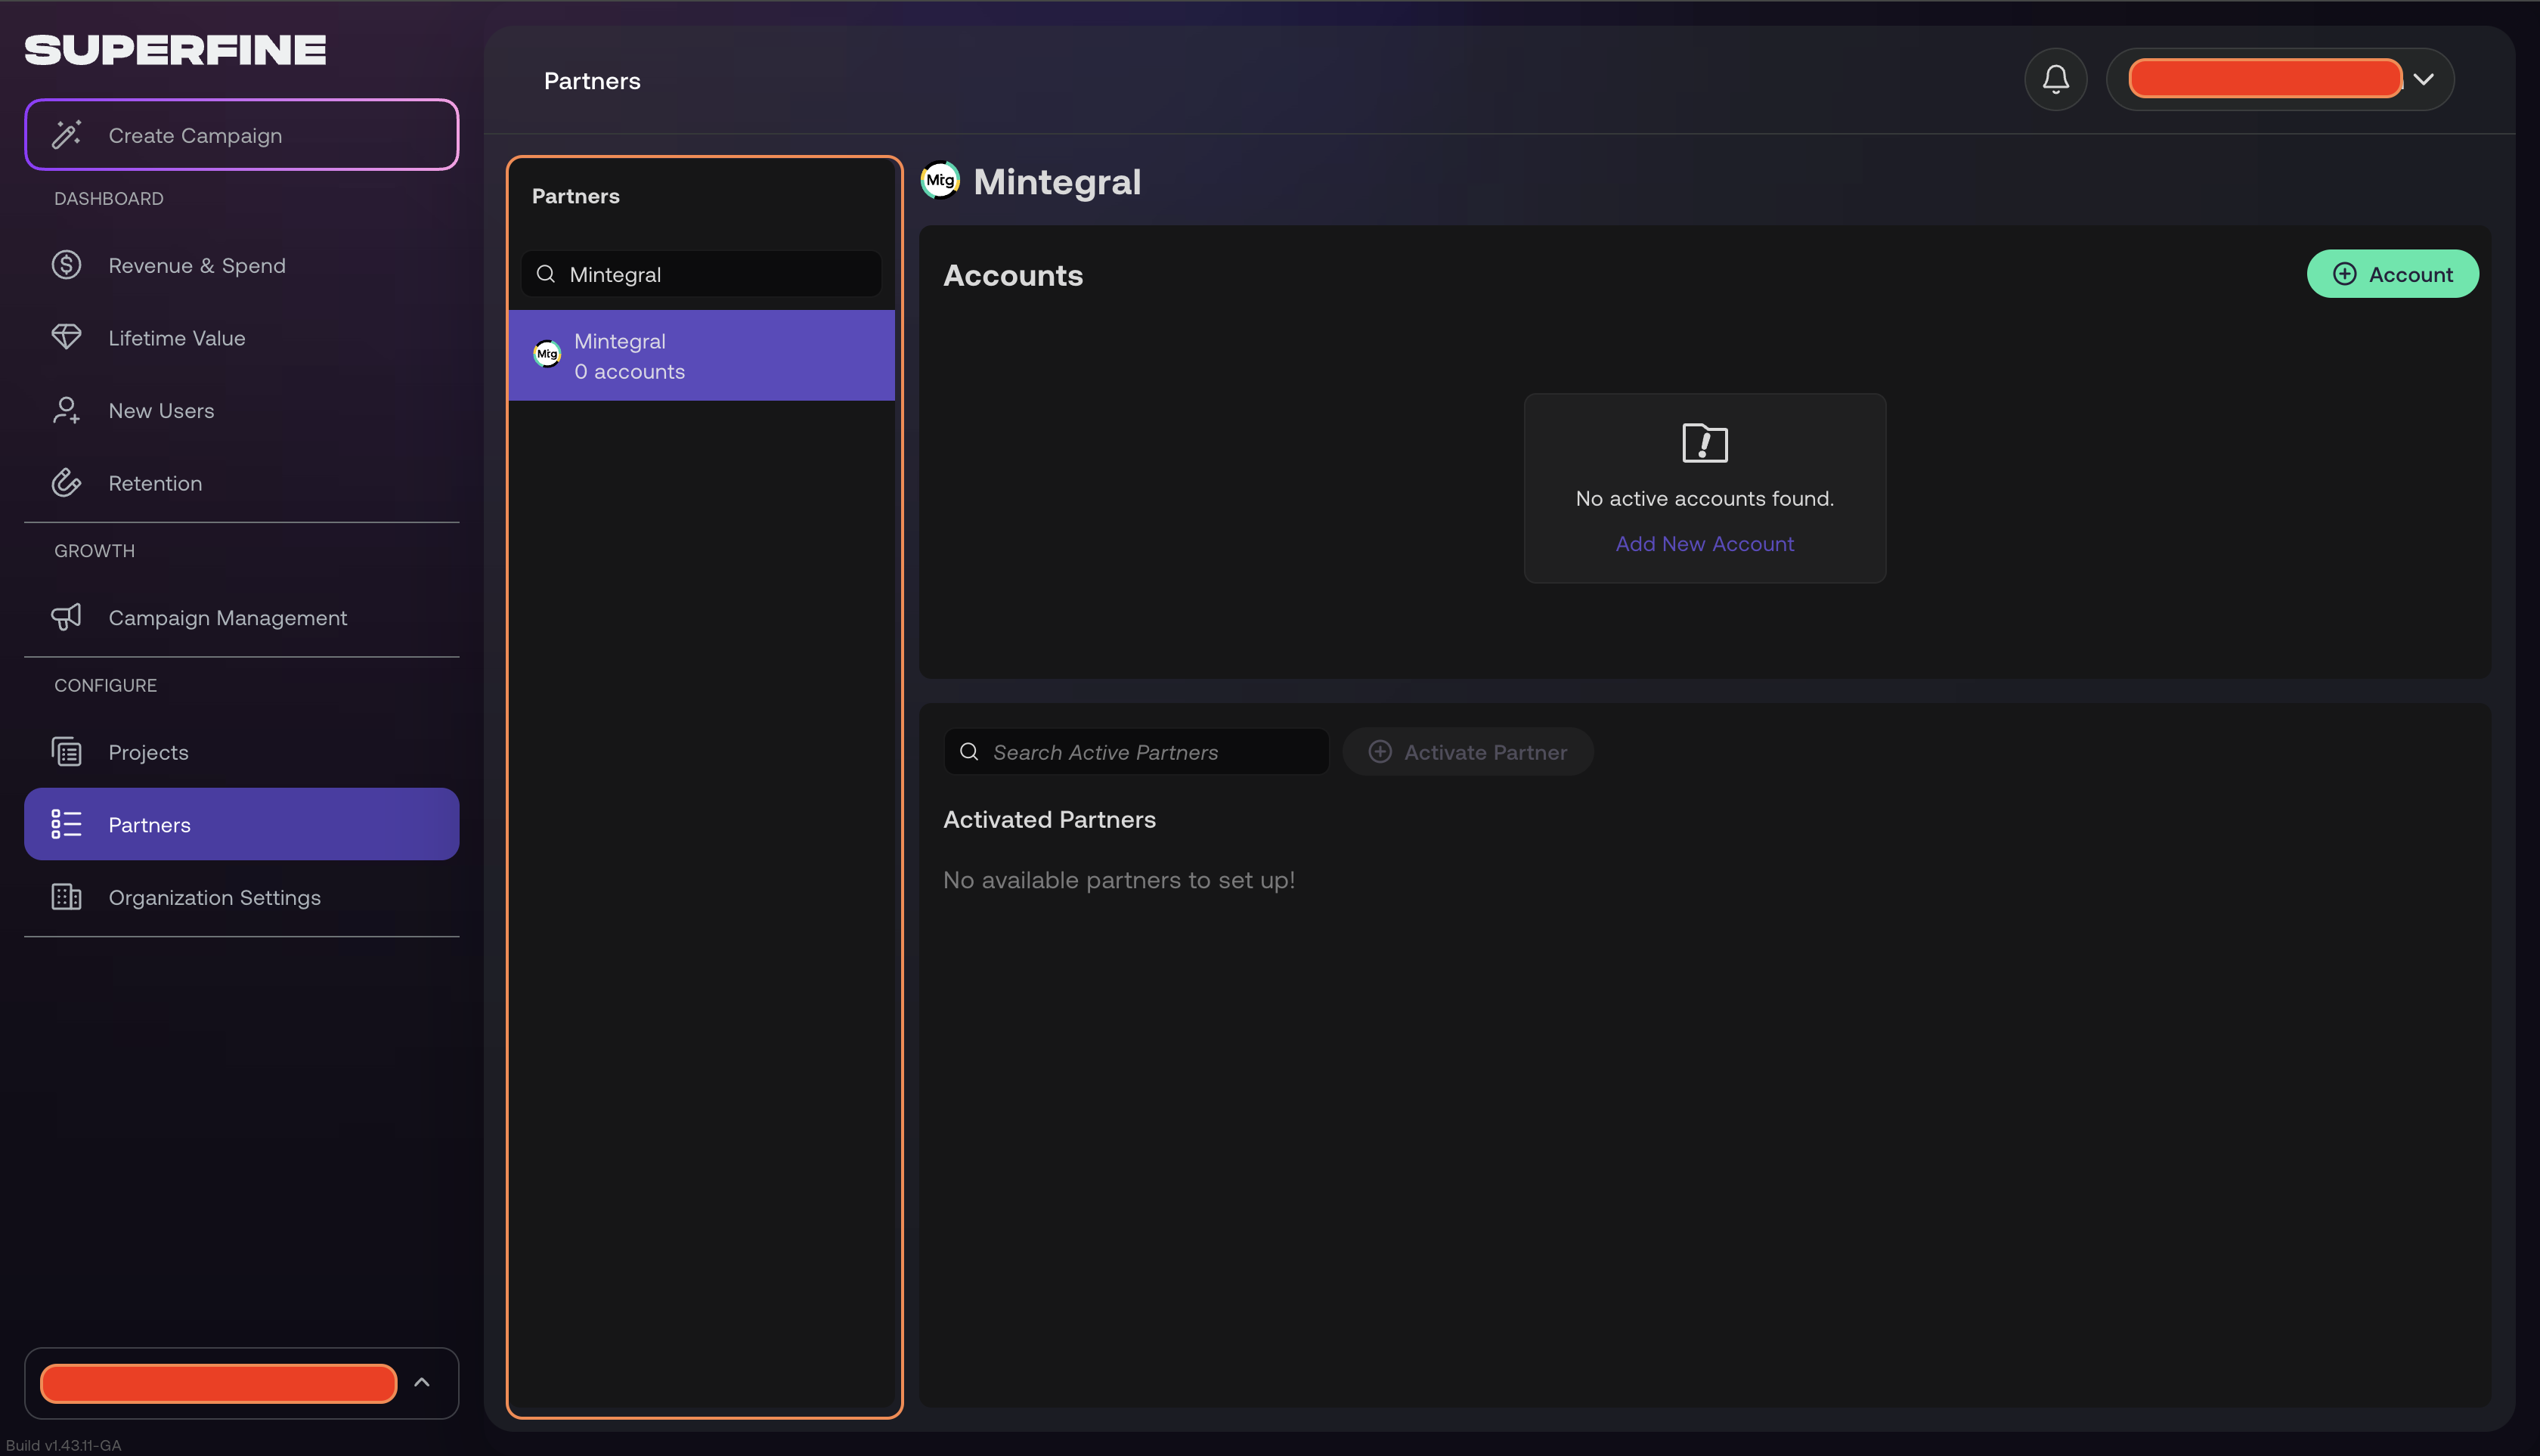
Task: Click Build v1.43.11-GA version text
Action: pos(63,1445)
